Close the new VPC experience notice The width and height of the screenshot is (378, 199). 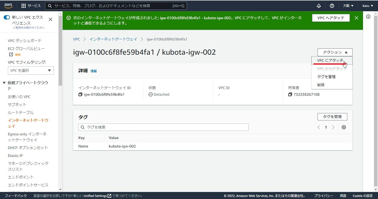pos(50,19)
